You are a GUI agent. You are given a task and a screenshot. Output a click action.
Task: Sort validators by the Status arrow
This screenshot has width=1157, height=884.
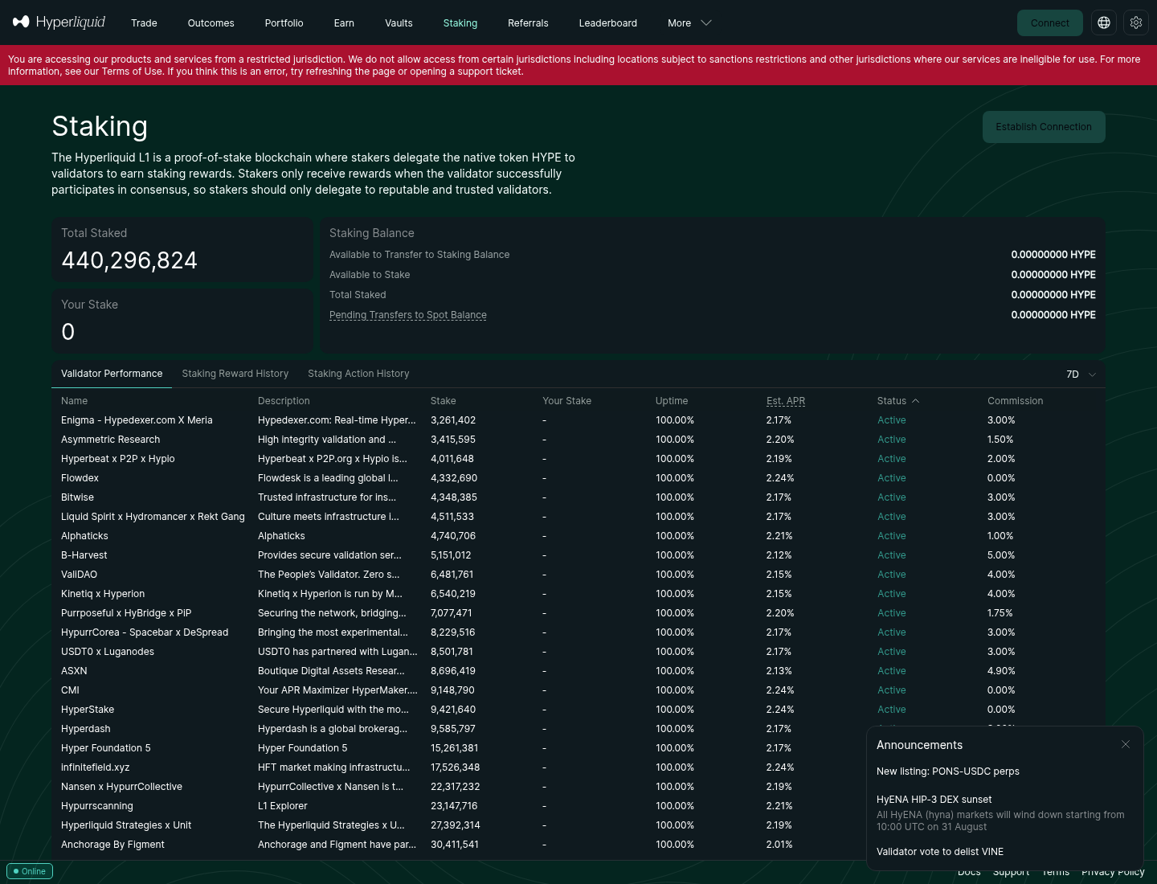[916, 401]
